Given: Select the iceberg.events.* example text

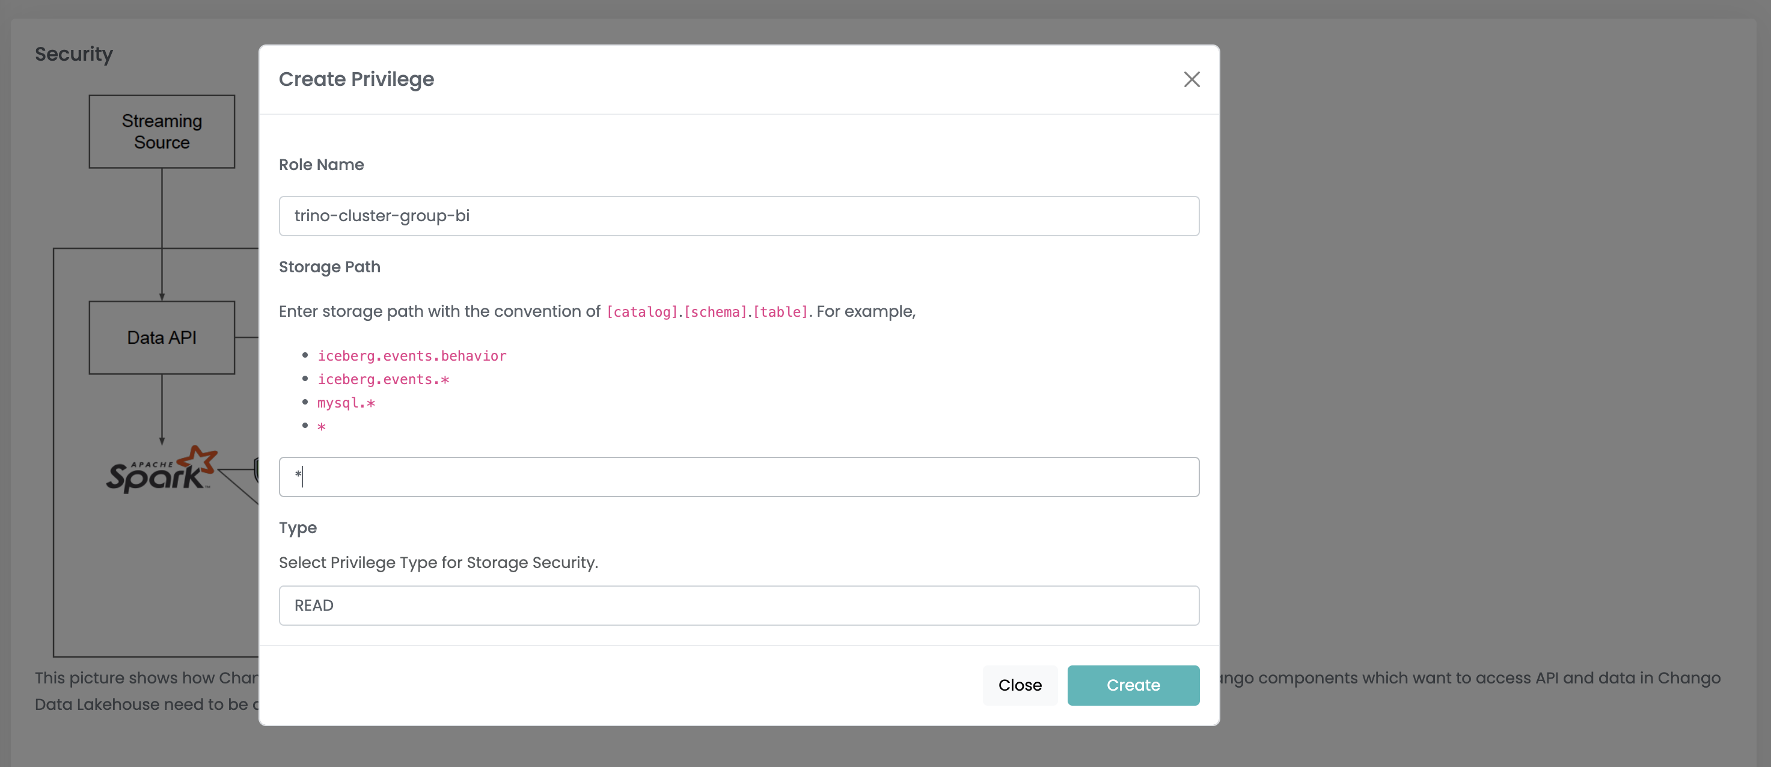Looking at the screenshot, I should pyautogui.click(x=383, y=379).
